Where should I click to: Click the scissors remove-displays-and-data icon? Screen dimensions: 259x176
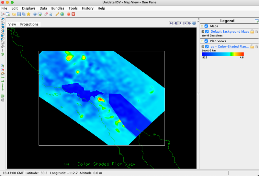[x=51, y=14]
